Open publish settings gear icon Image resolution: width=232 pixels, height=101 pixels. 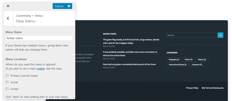coord(69,6)
